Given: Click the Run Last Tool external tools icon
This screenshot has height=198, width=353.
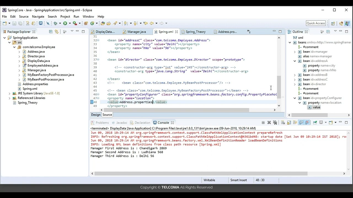Looking at the screenshot, I should coord(75,23).
